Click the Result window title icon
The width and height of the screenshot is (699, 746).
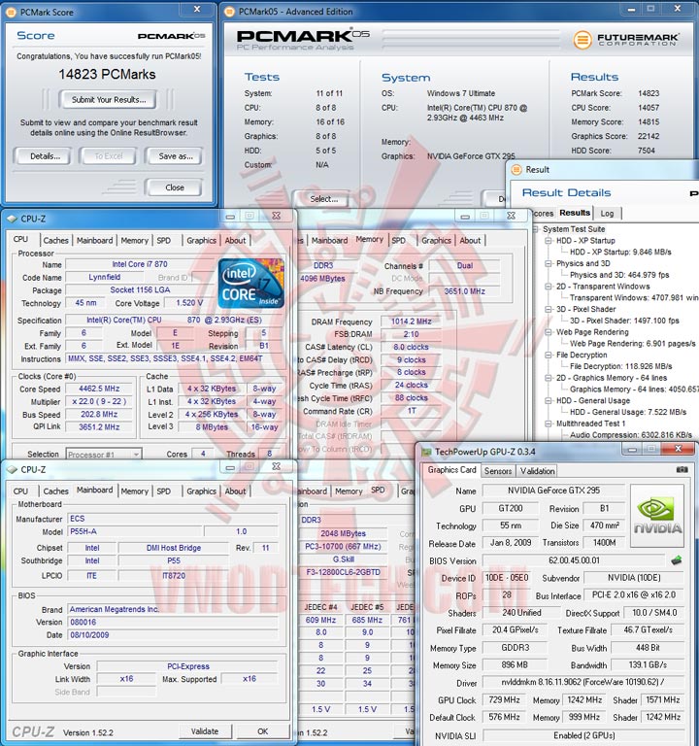[x=516, y=170]
